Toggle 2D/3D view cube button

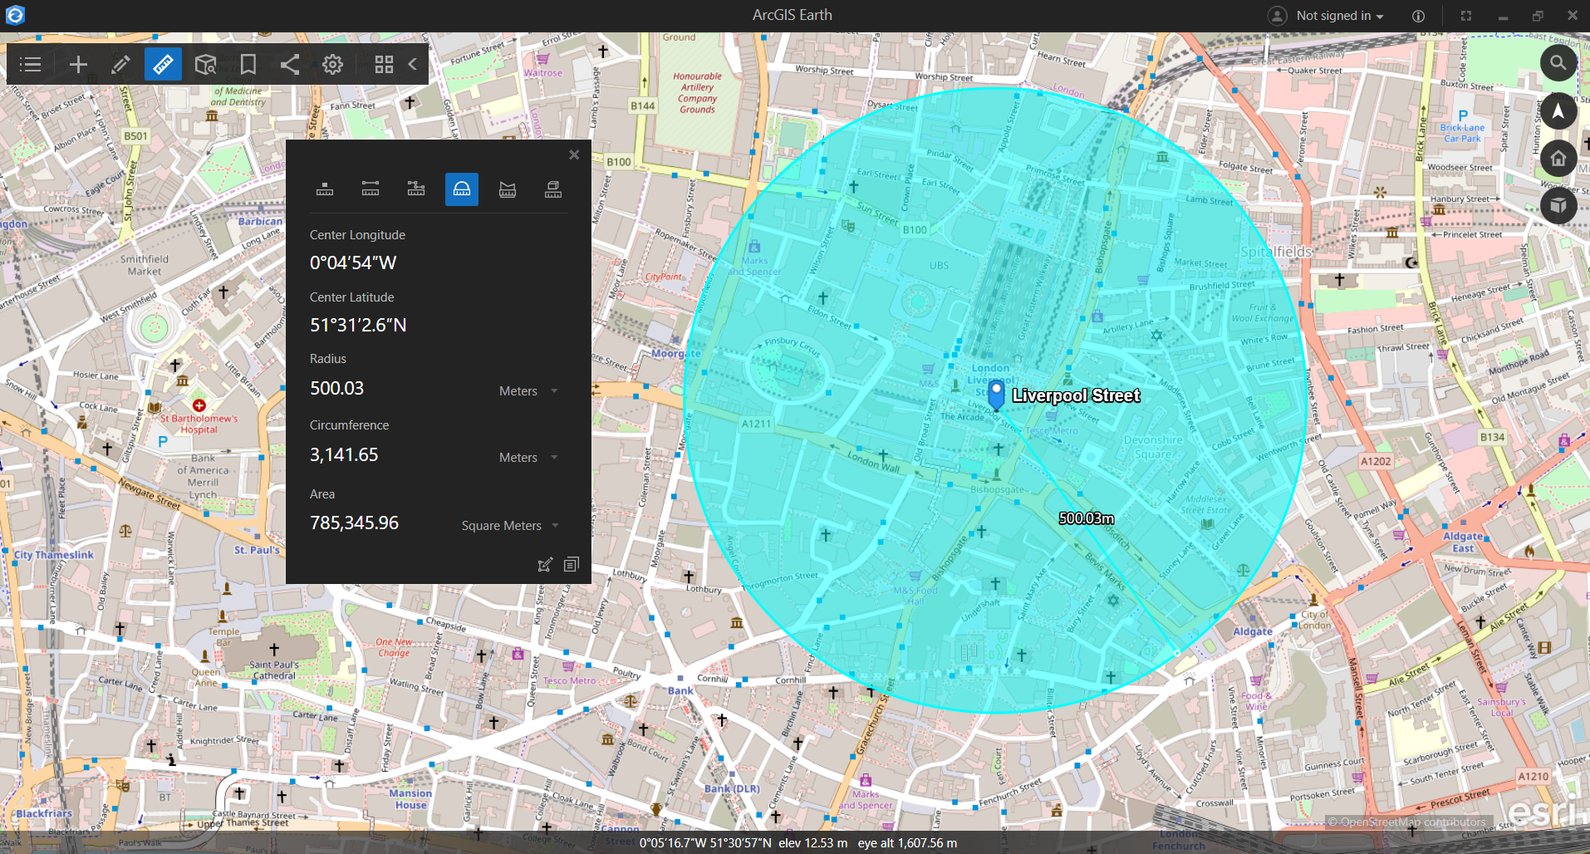[x=1558, y=205]
